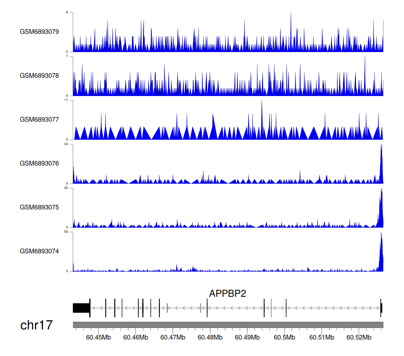Click the GSM6893079 track label

(39, 32)
